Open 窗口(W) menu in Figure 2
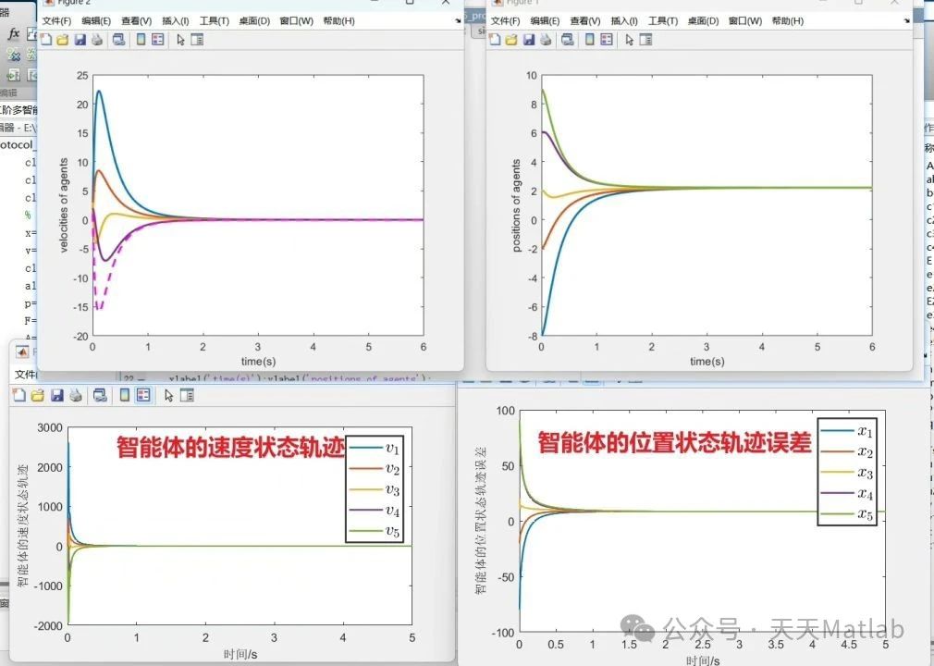This screenshot has width=934, height=666. click(296, 21)
